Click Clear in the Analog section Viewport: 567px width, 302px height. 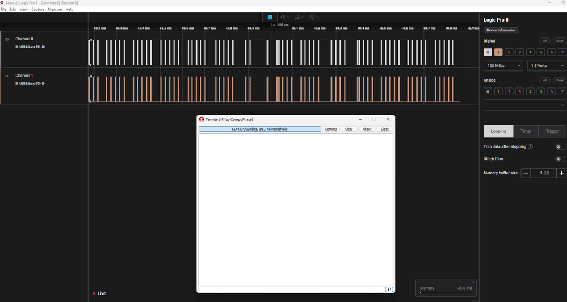click(x=560, y=80)
